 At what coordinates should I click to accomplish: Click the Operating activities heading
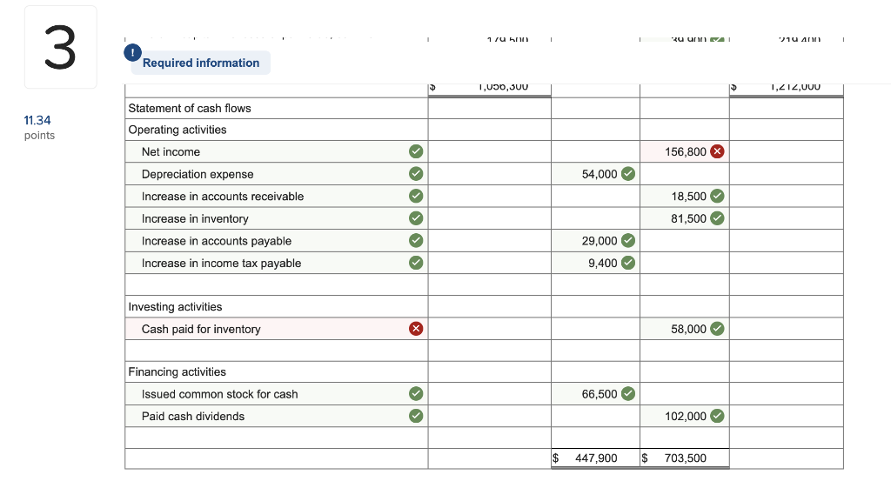pyautogui.click(x=178, y=130)
